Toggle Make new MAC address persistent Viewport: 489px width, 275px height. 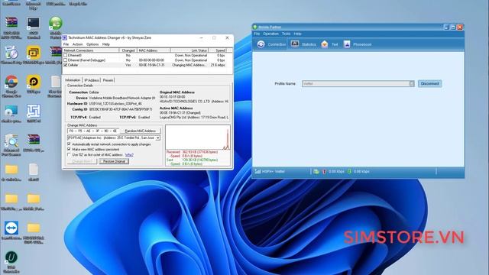pos(69,150)
